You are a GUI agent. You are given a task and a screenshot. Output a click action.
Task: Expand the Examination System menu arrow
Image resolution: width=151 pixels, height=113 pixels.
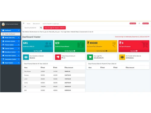pos(19,59)
